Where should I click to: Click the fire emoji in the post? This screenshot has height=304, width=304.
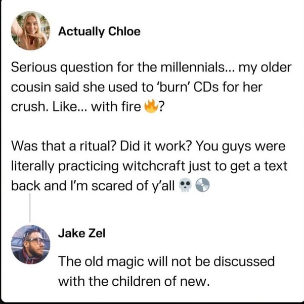tap(150, 108)
